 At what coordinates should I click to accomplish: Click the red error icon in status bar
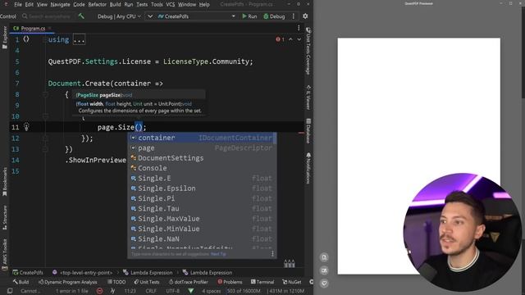tap(99, 291)
